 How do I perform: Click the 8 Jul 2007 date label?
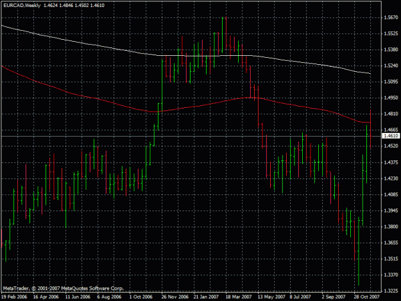300,297
